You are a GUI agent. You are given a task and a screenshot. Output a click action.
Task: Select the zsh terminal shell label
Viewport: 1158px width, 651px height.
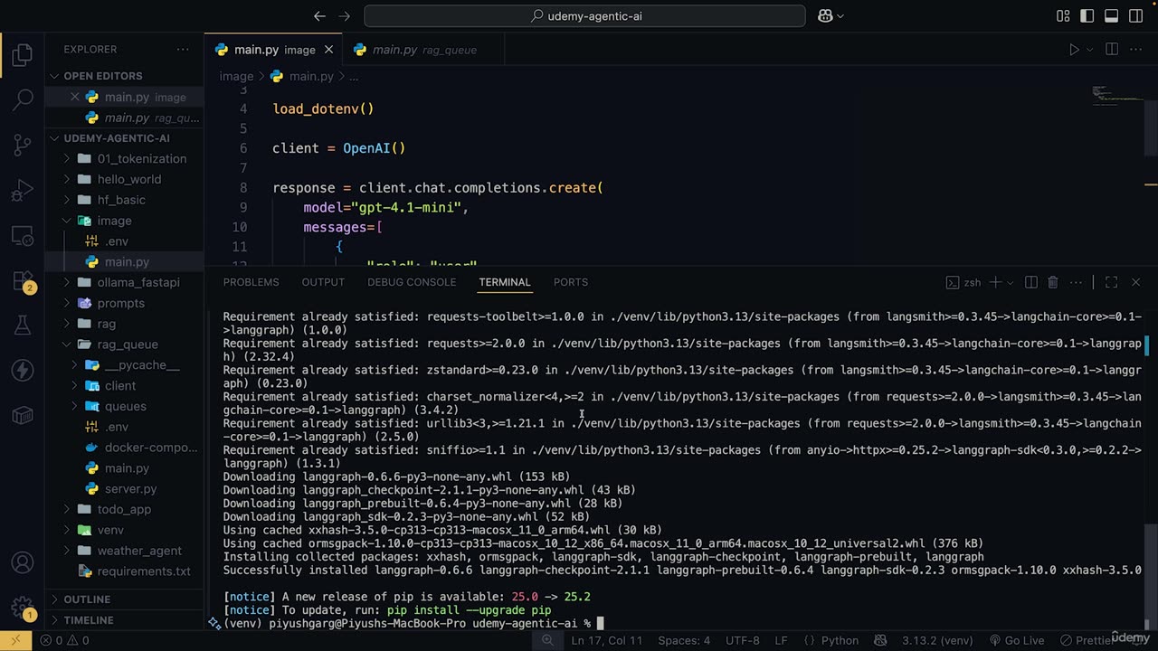pyautogui.click(x=963, y=282)
